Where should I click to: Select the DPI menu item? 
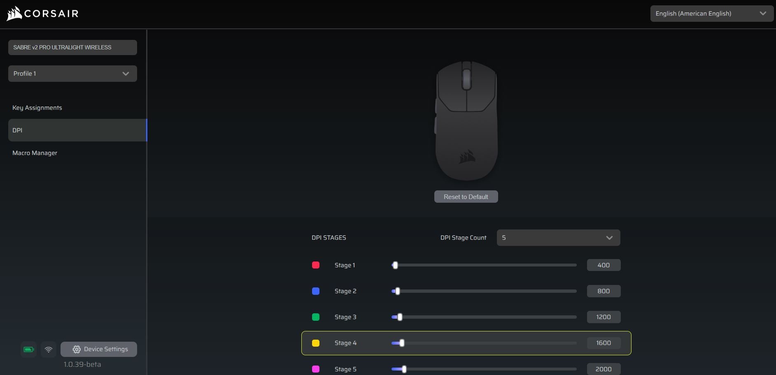point(77,130)
